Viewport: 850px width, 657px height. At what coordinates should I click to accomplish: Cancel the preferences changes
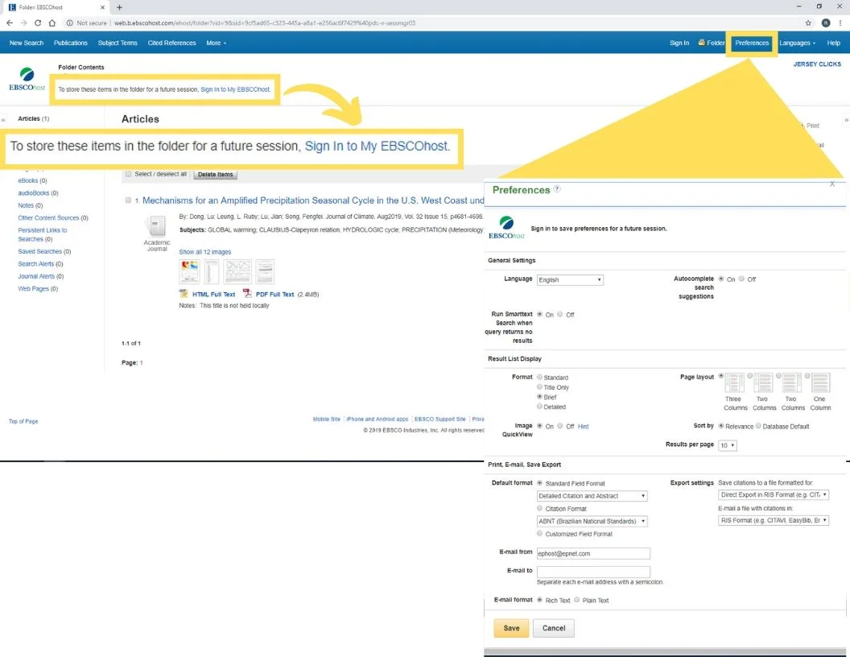(554, 628)
